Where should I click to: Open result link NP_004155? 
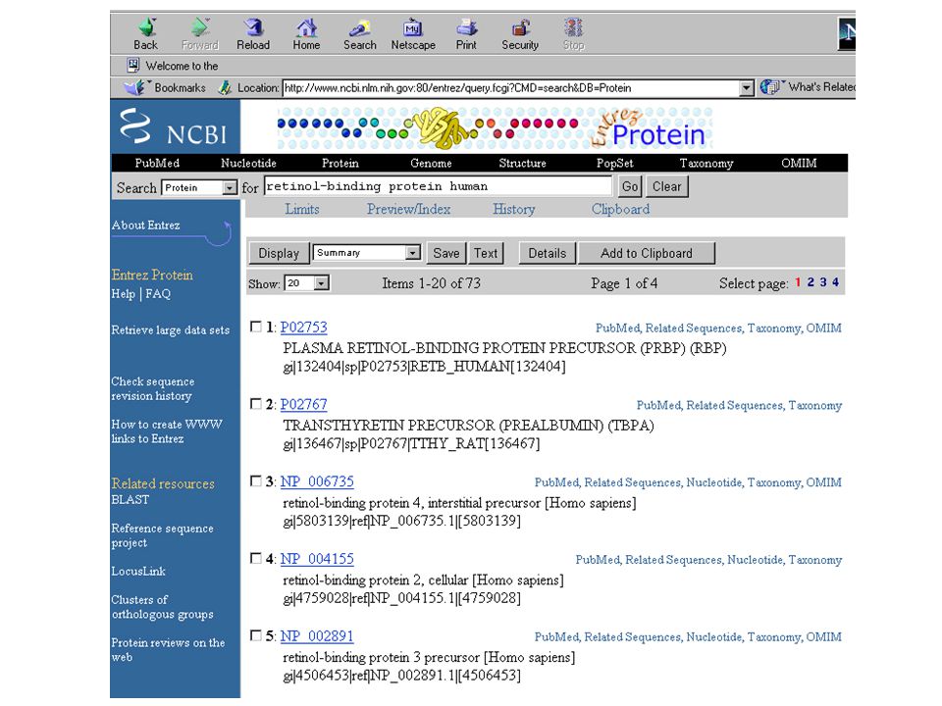(x=317, y=559)
